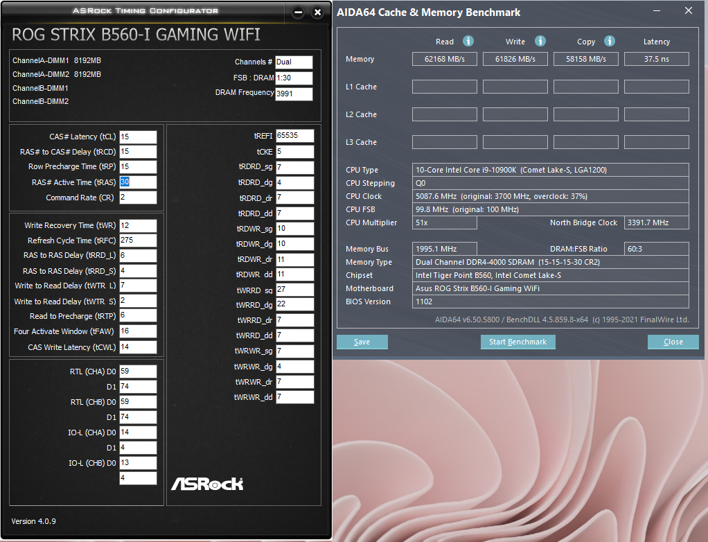Click the Memory Type value field
The width and height of the screenshot is (708, 542).
(x=551, y=262)
